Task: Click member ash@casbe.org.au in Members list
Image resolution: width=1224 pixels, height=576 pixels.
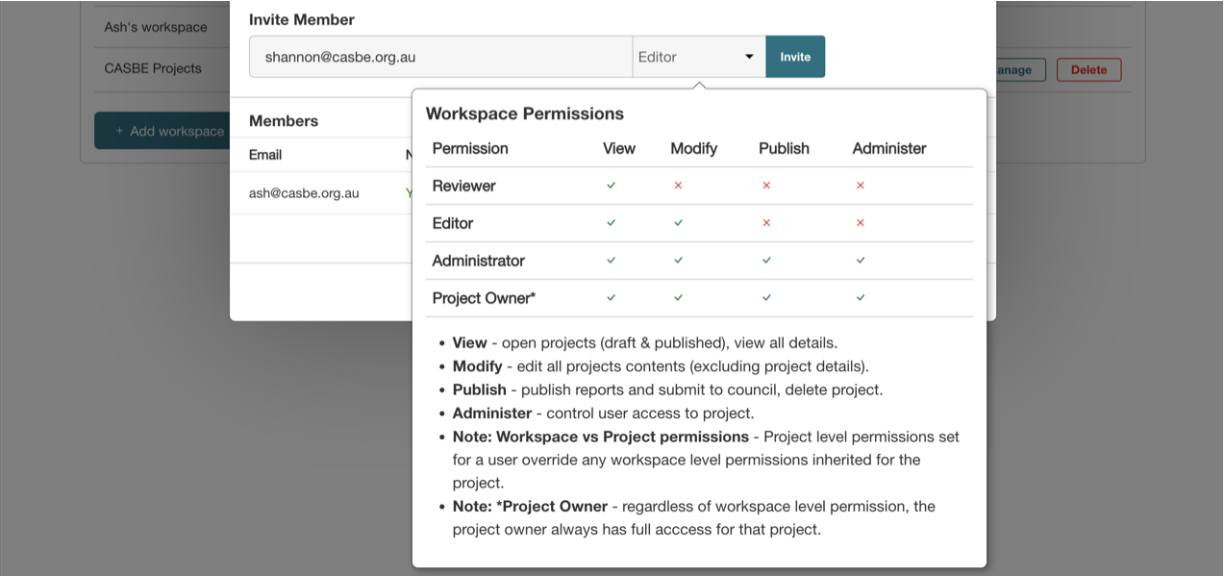Action: [304, 193]
